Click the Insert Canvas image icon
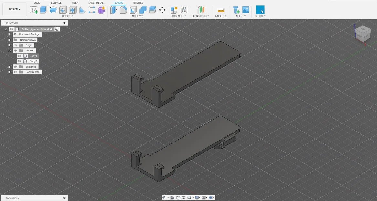Image resolution: width=377 pixels, height=201 pixels. pyautogui.click(x=246, y=10)
